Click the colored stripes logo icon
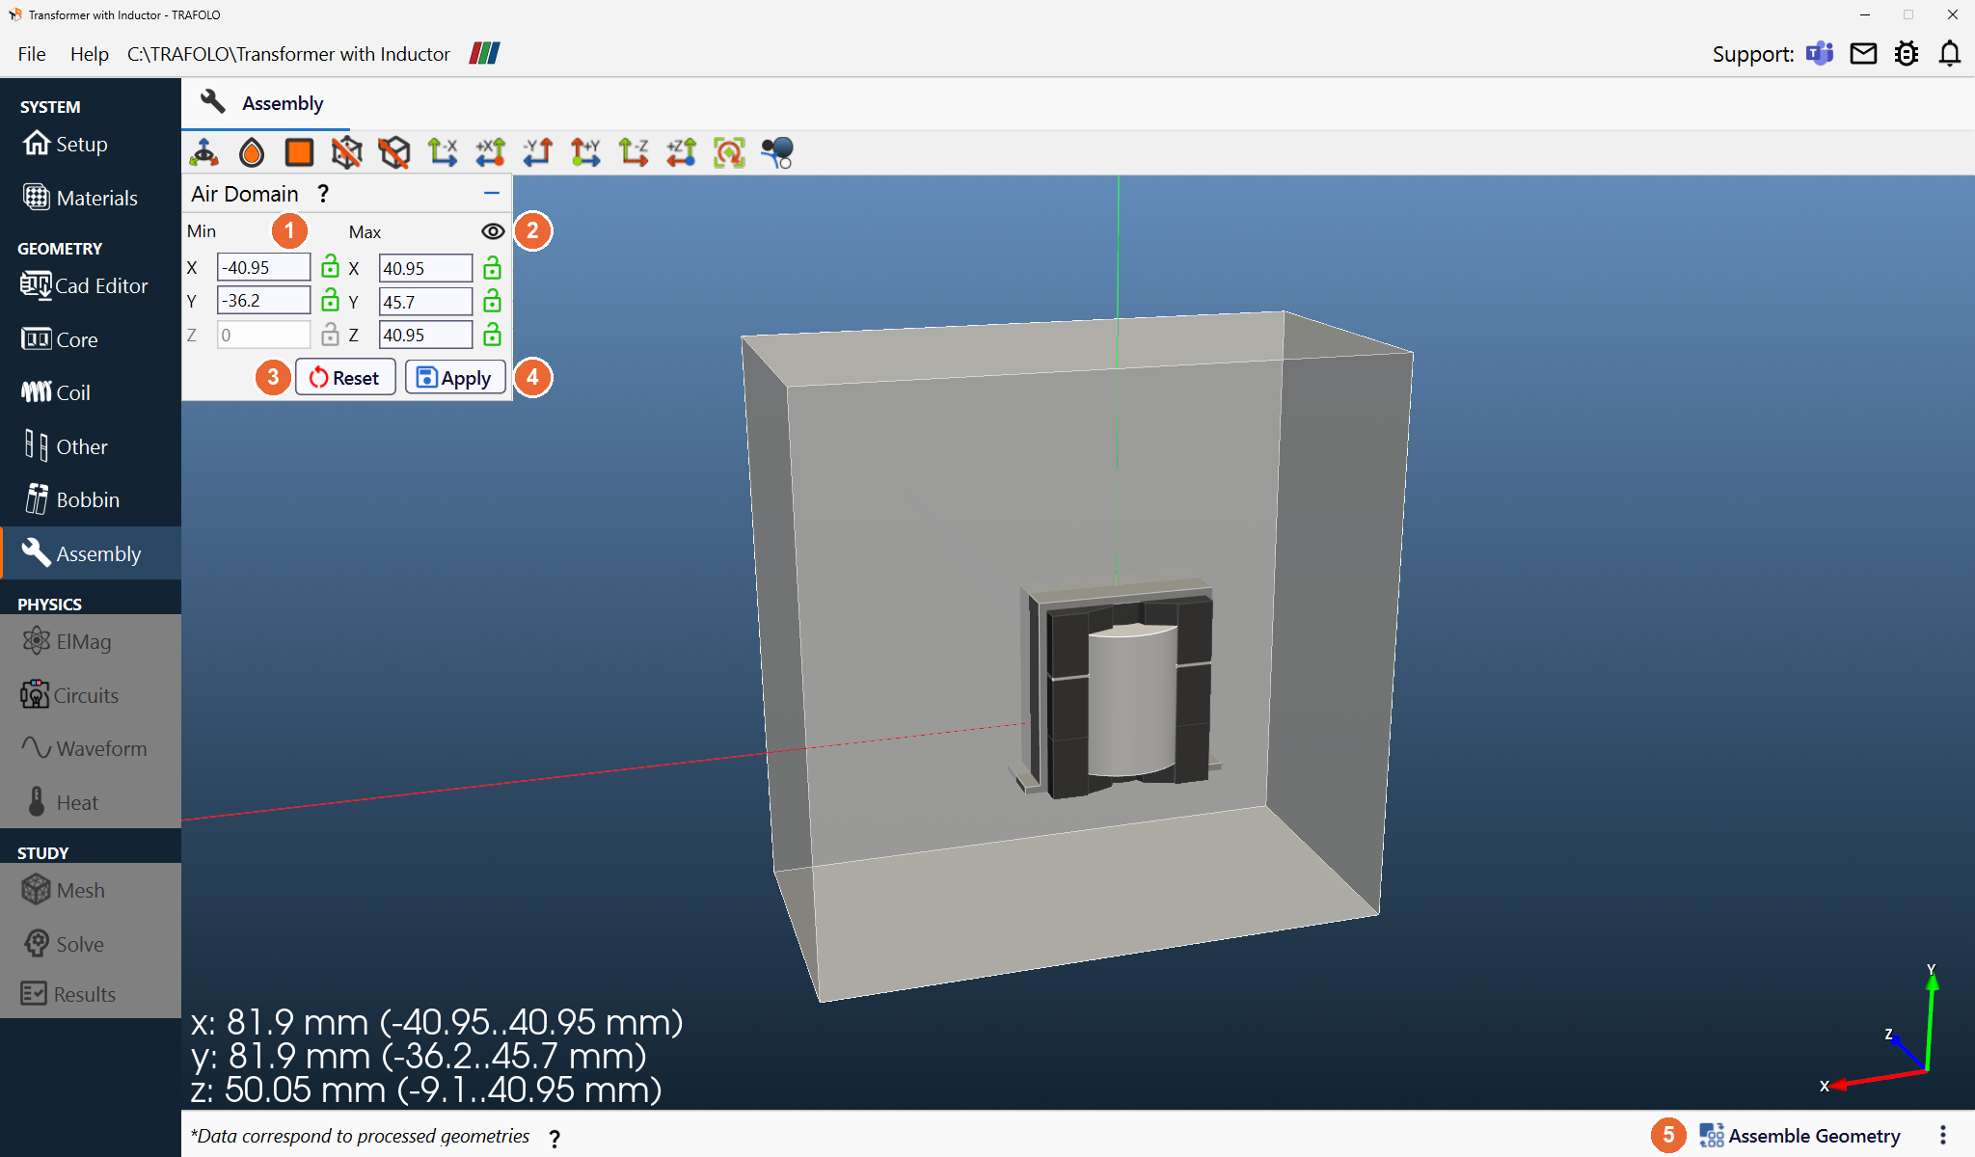 pyautogui.click(x=484, y=53)
